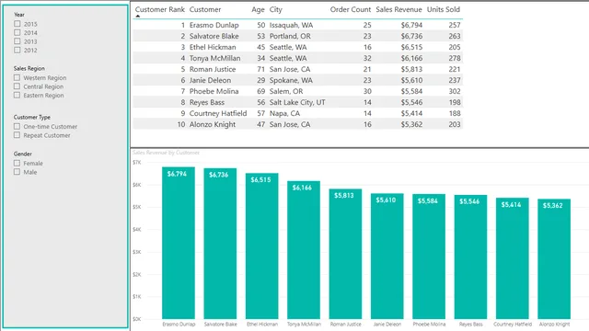The image size is (589, 331).
Task: Select the Ethel Hickman bar in chart
Action: coord(261,246)
